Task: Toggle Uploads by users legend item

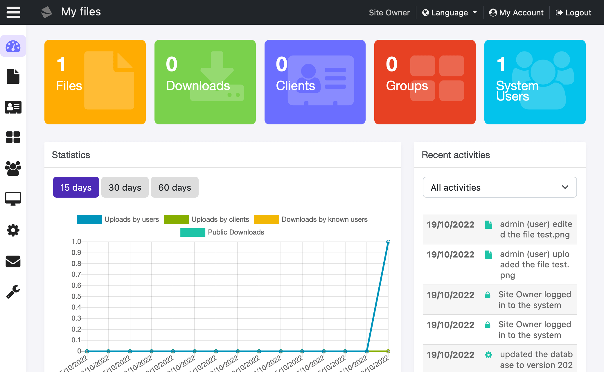Action: pos(118,219)
